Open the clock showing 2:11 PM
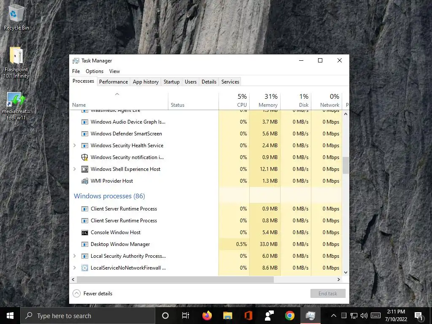The width and height of the screenshot is (432, 324). click(396, 316)
